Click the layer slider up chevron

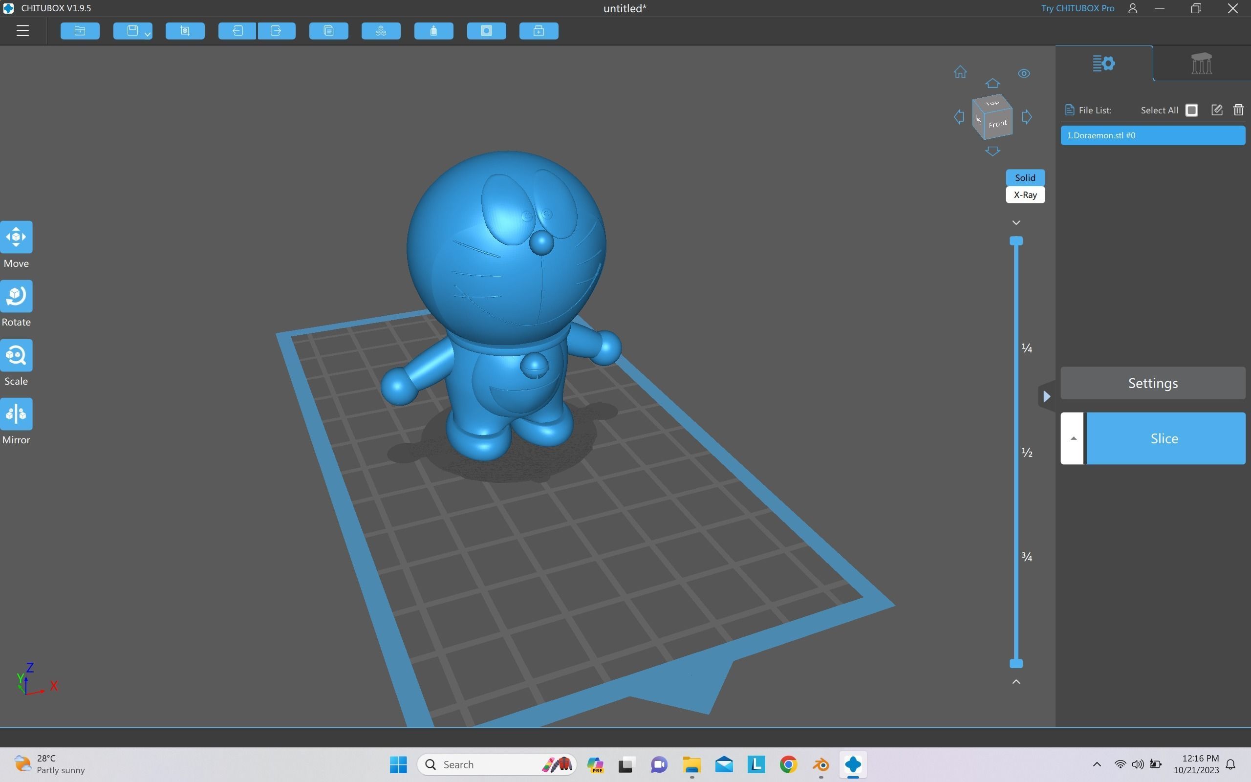tap(1016, 682)
